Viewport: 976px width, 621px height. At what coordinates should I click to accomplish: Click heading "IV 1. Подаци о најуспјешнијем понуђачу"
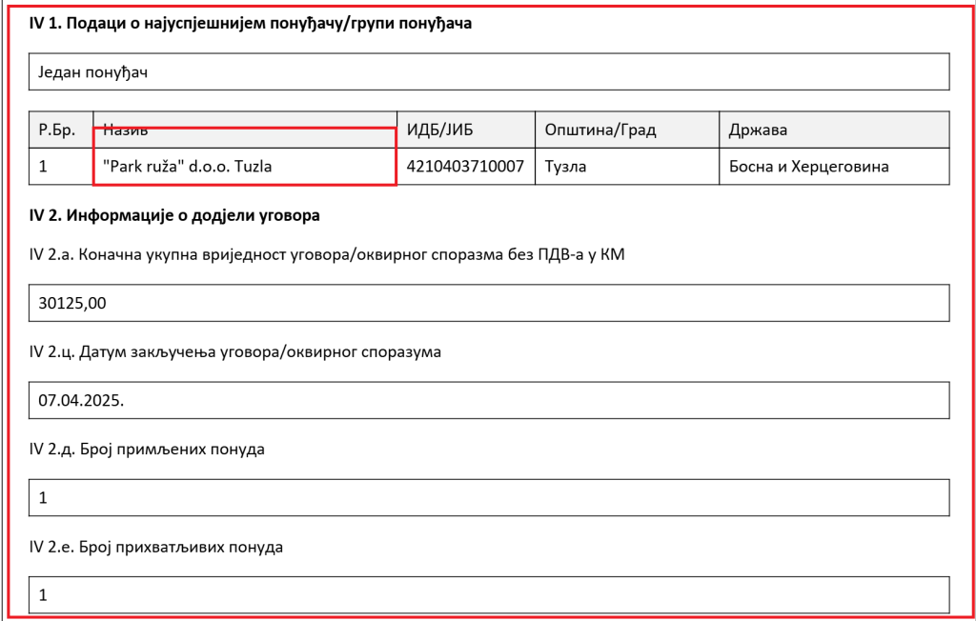[251, 24]
